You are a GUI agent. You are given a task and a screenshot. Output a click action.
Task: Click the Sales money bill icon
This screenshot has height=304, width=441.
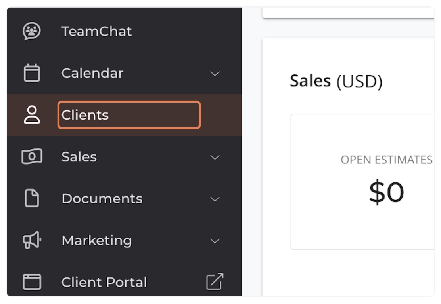(32, 156)
